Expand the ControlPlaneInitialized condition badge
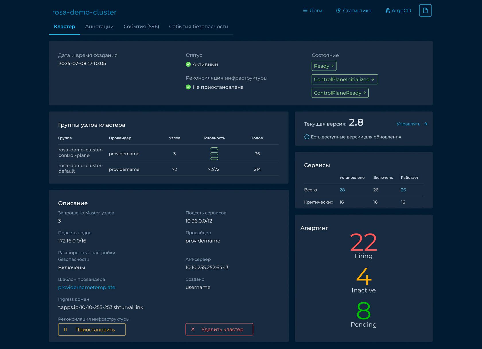The width and height of the screenshot is (482, 349). 345,79
